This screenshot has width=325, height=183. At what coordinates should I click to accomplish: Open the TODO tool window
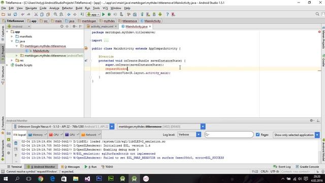coord(107,167)
